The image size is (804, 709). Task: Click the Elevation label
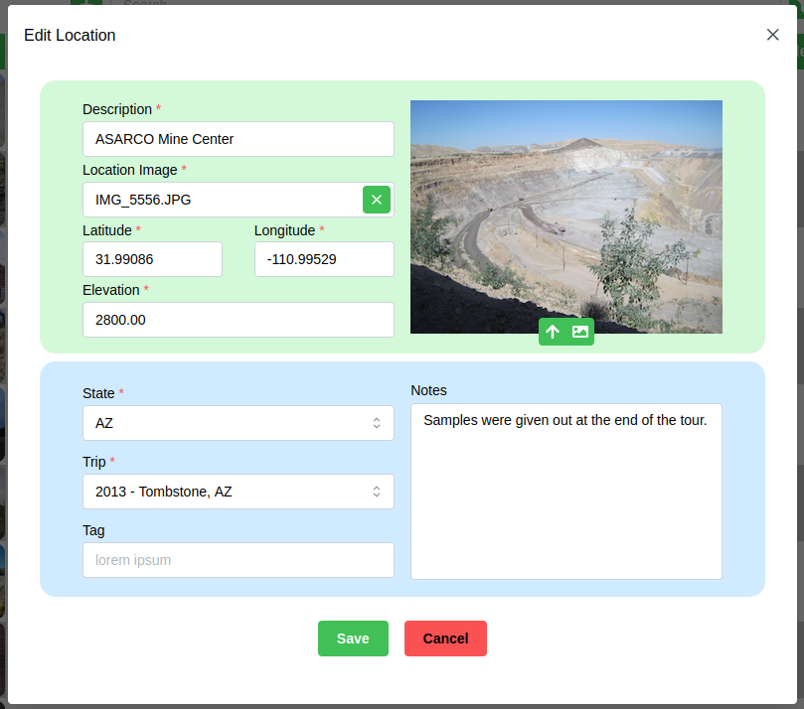(110, 290)
